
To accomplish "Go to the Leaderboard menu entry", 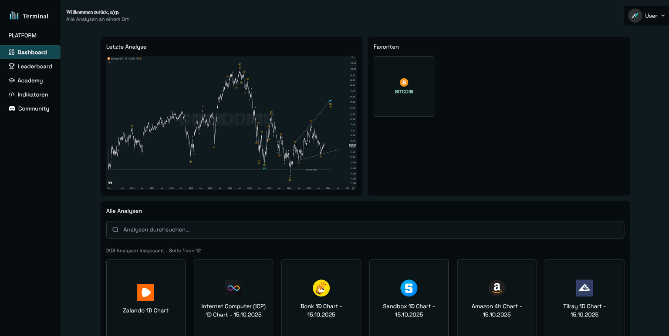I will pyautogui.click(x=34, y=67).
